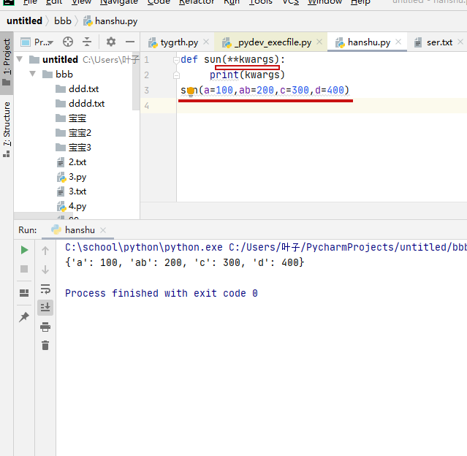Open the Navigate menu
The width and height of the screenshot is (467, 456).
(119, 2)
